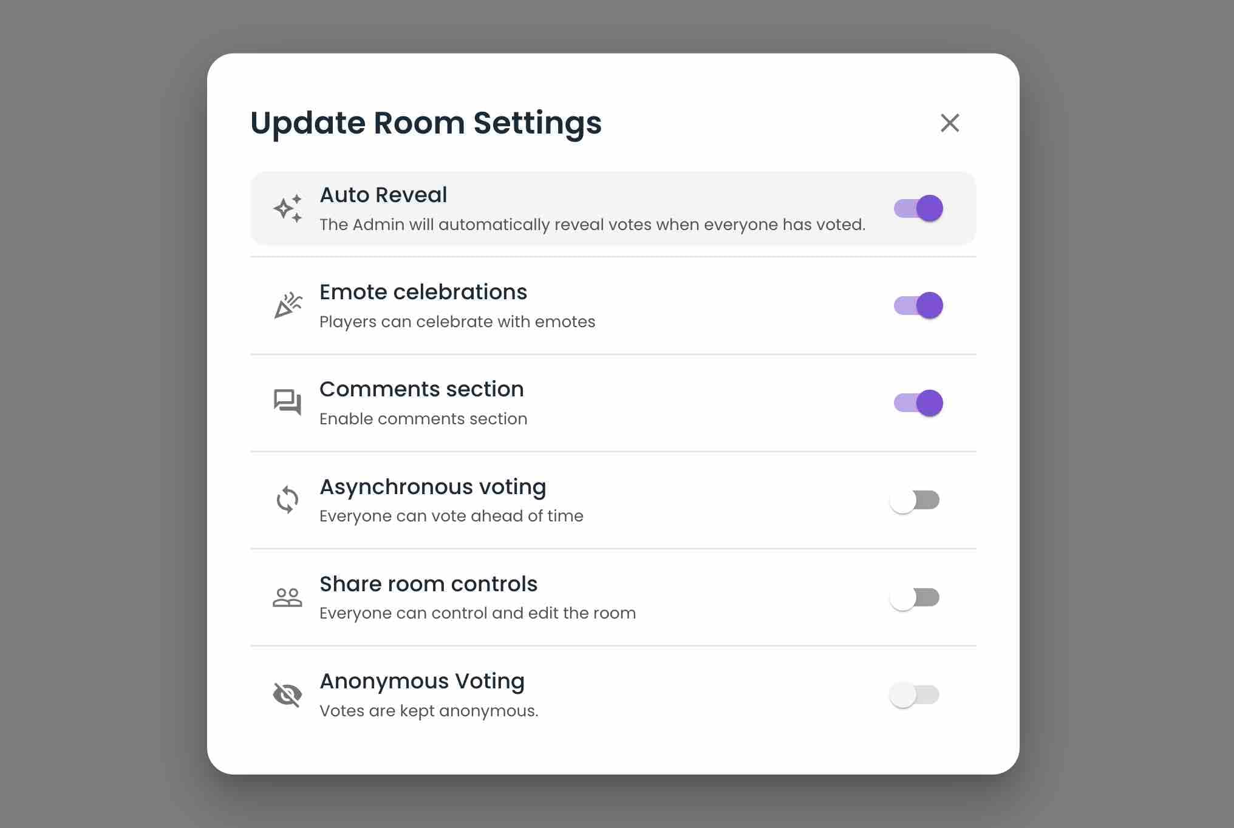Image resolution: width=1234 pixels, height=828 pixels.
Task: Select the Emote celebrations label
Action: [423, 292]
